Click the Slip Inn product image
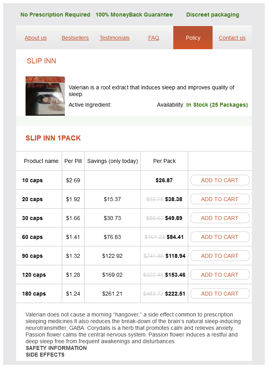Image resolution: width=268 pixels, height=368 pixels. [45, 96]
